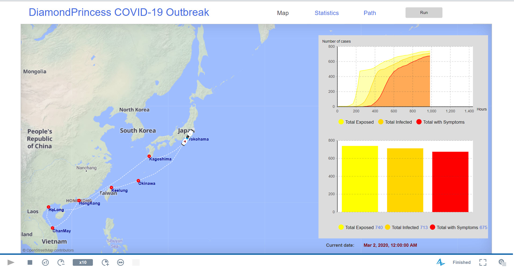Stop the simulation with the square icon
Image resolution: width=514 pixels, height=269 pixels.
point(30,262)
